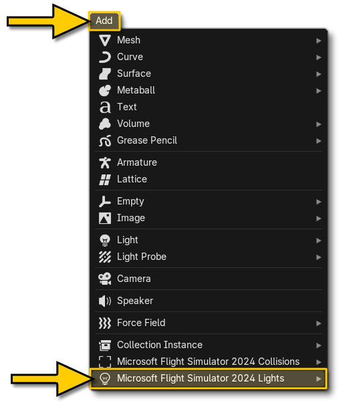Expand the Curve submenu arrow
Screen dimensions: 345x407
pos(318,57)
